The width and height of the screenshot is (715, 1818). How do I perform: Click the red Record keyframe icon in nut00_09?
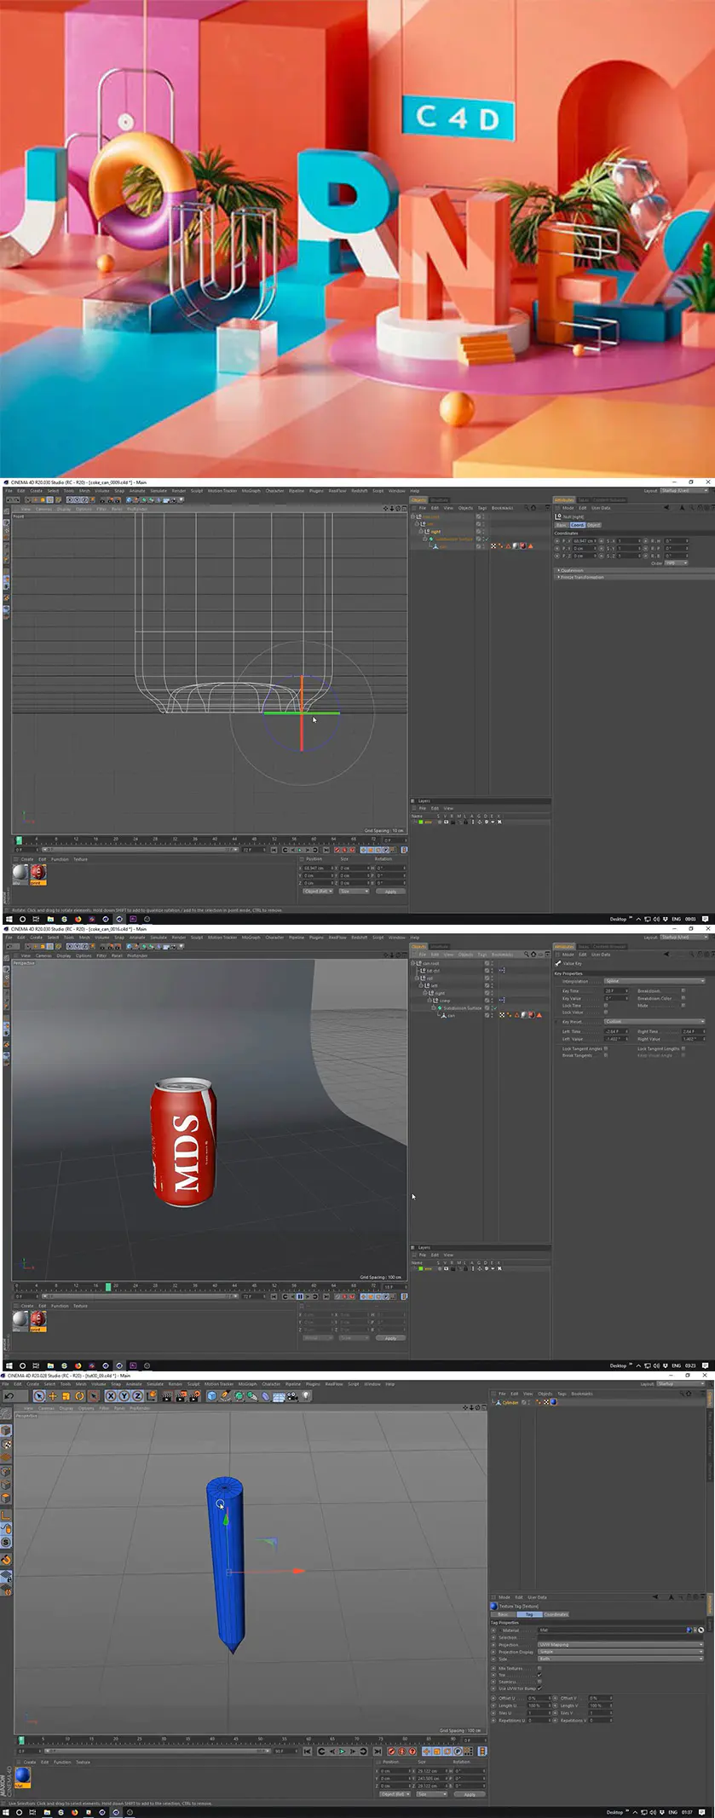tap(391, 1752)
